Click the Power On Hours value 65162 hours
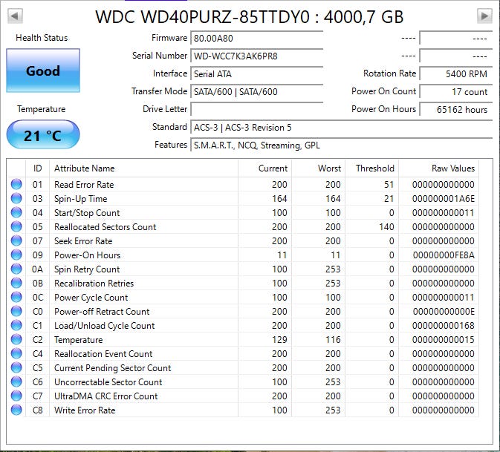 coord(456,110)
